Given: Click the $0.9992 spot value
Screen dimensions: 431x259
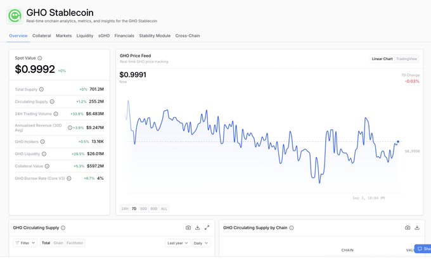Looking at the screenshot, I should (35, 69).
